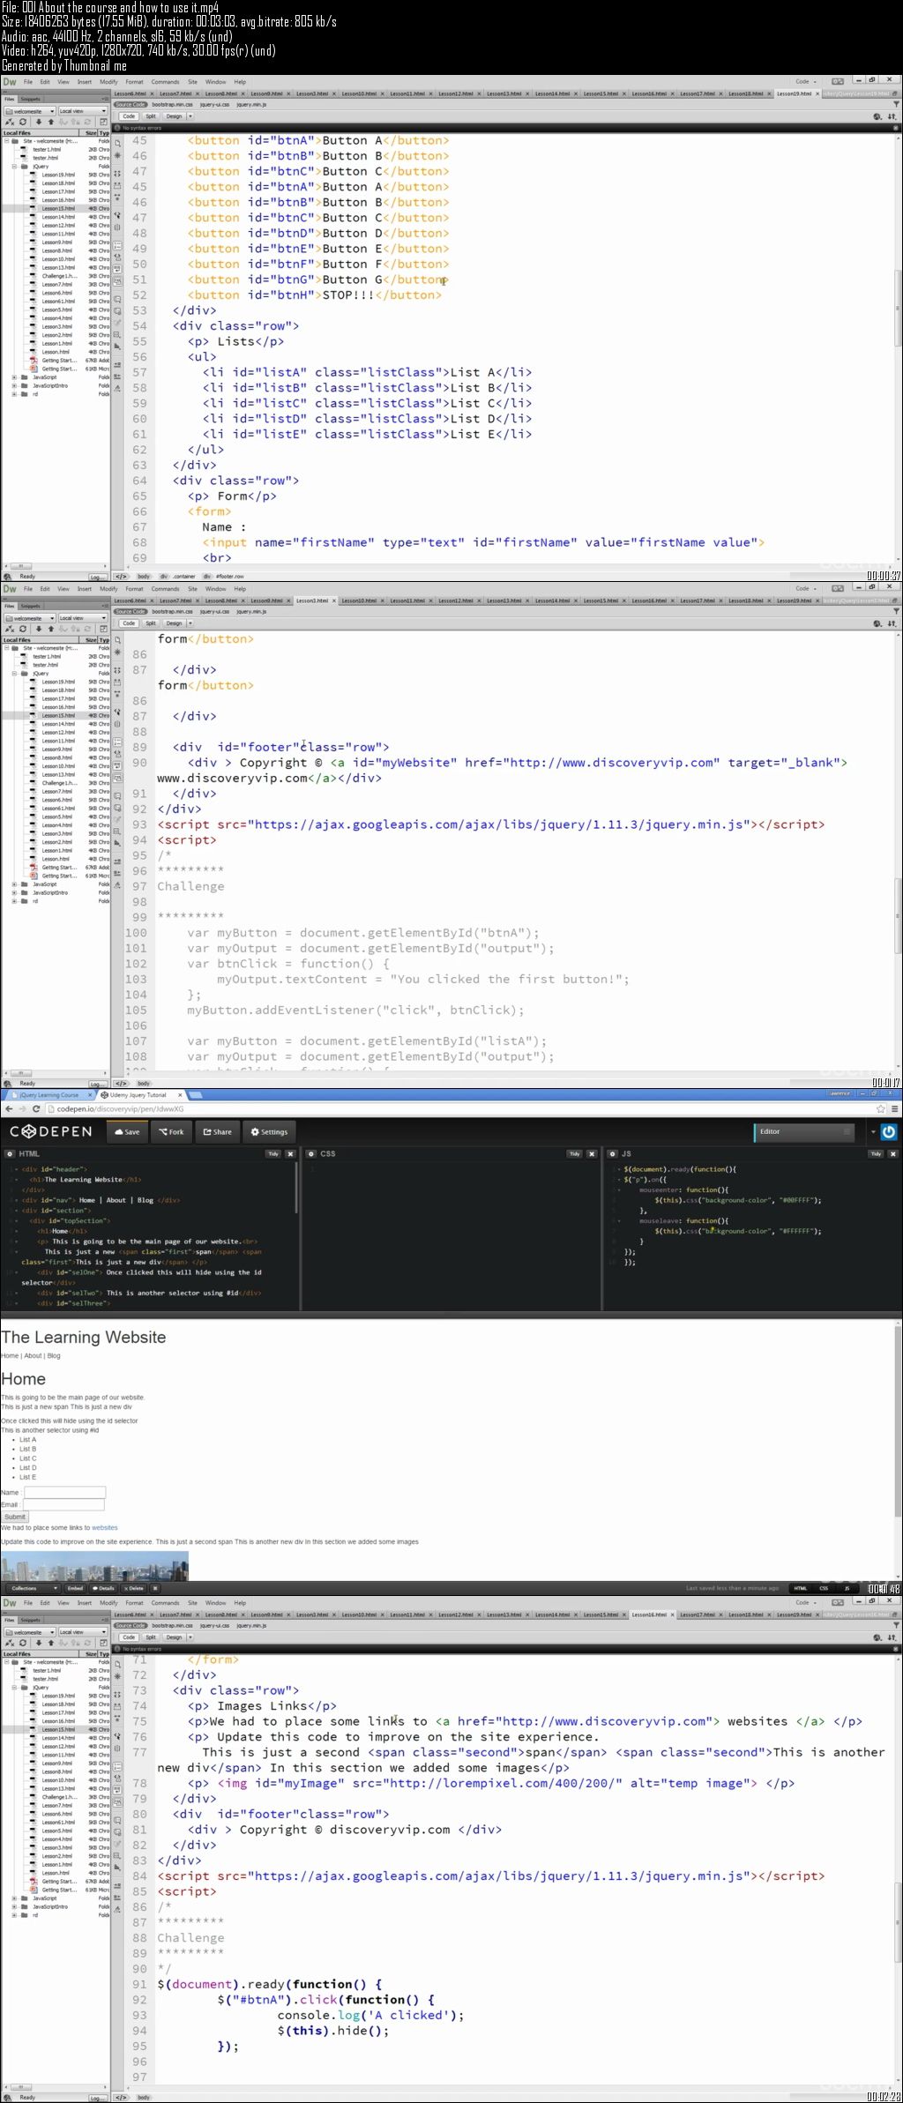Click the city skyline image in preview
This screenshot has width=903, height=2103.
click(94, 1565)
